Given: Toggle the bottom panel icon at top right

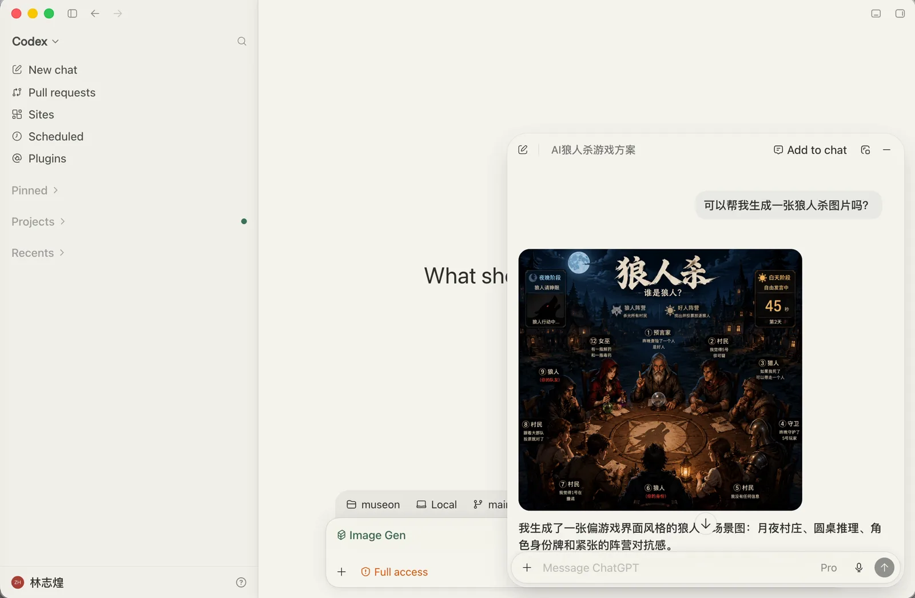Looking at the screenshot, I should tap(876, 14).
